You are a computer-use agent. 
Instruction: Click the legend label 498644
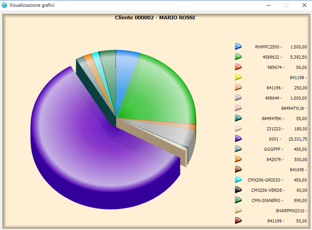(x=272, y=98)
